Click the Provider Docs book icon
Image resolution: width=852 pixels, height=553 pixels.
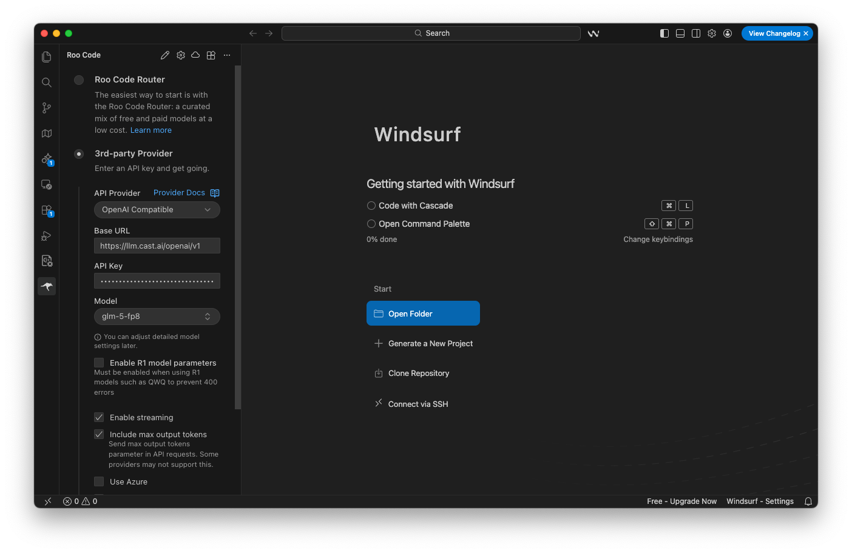point(215,193)
